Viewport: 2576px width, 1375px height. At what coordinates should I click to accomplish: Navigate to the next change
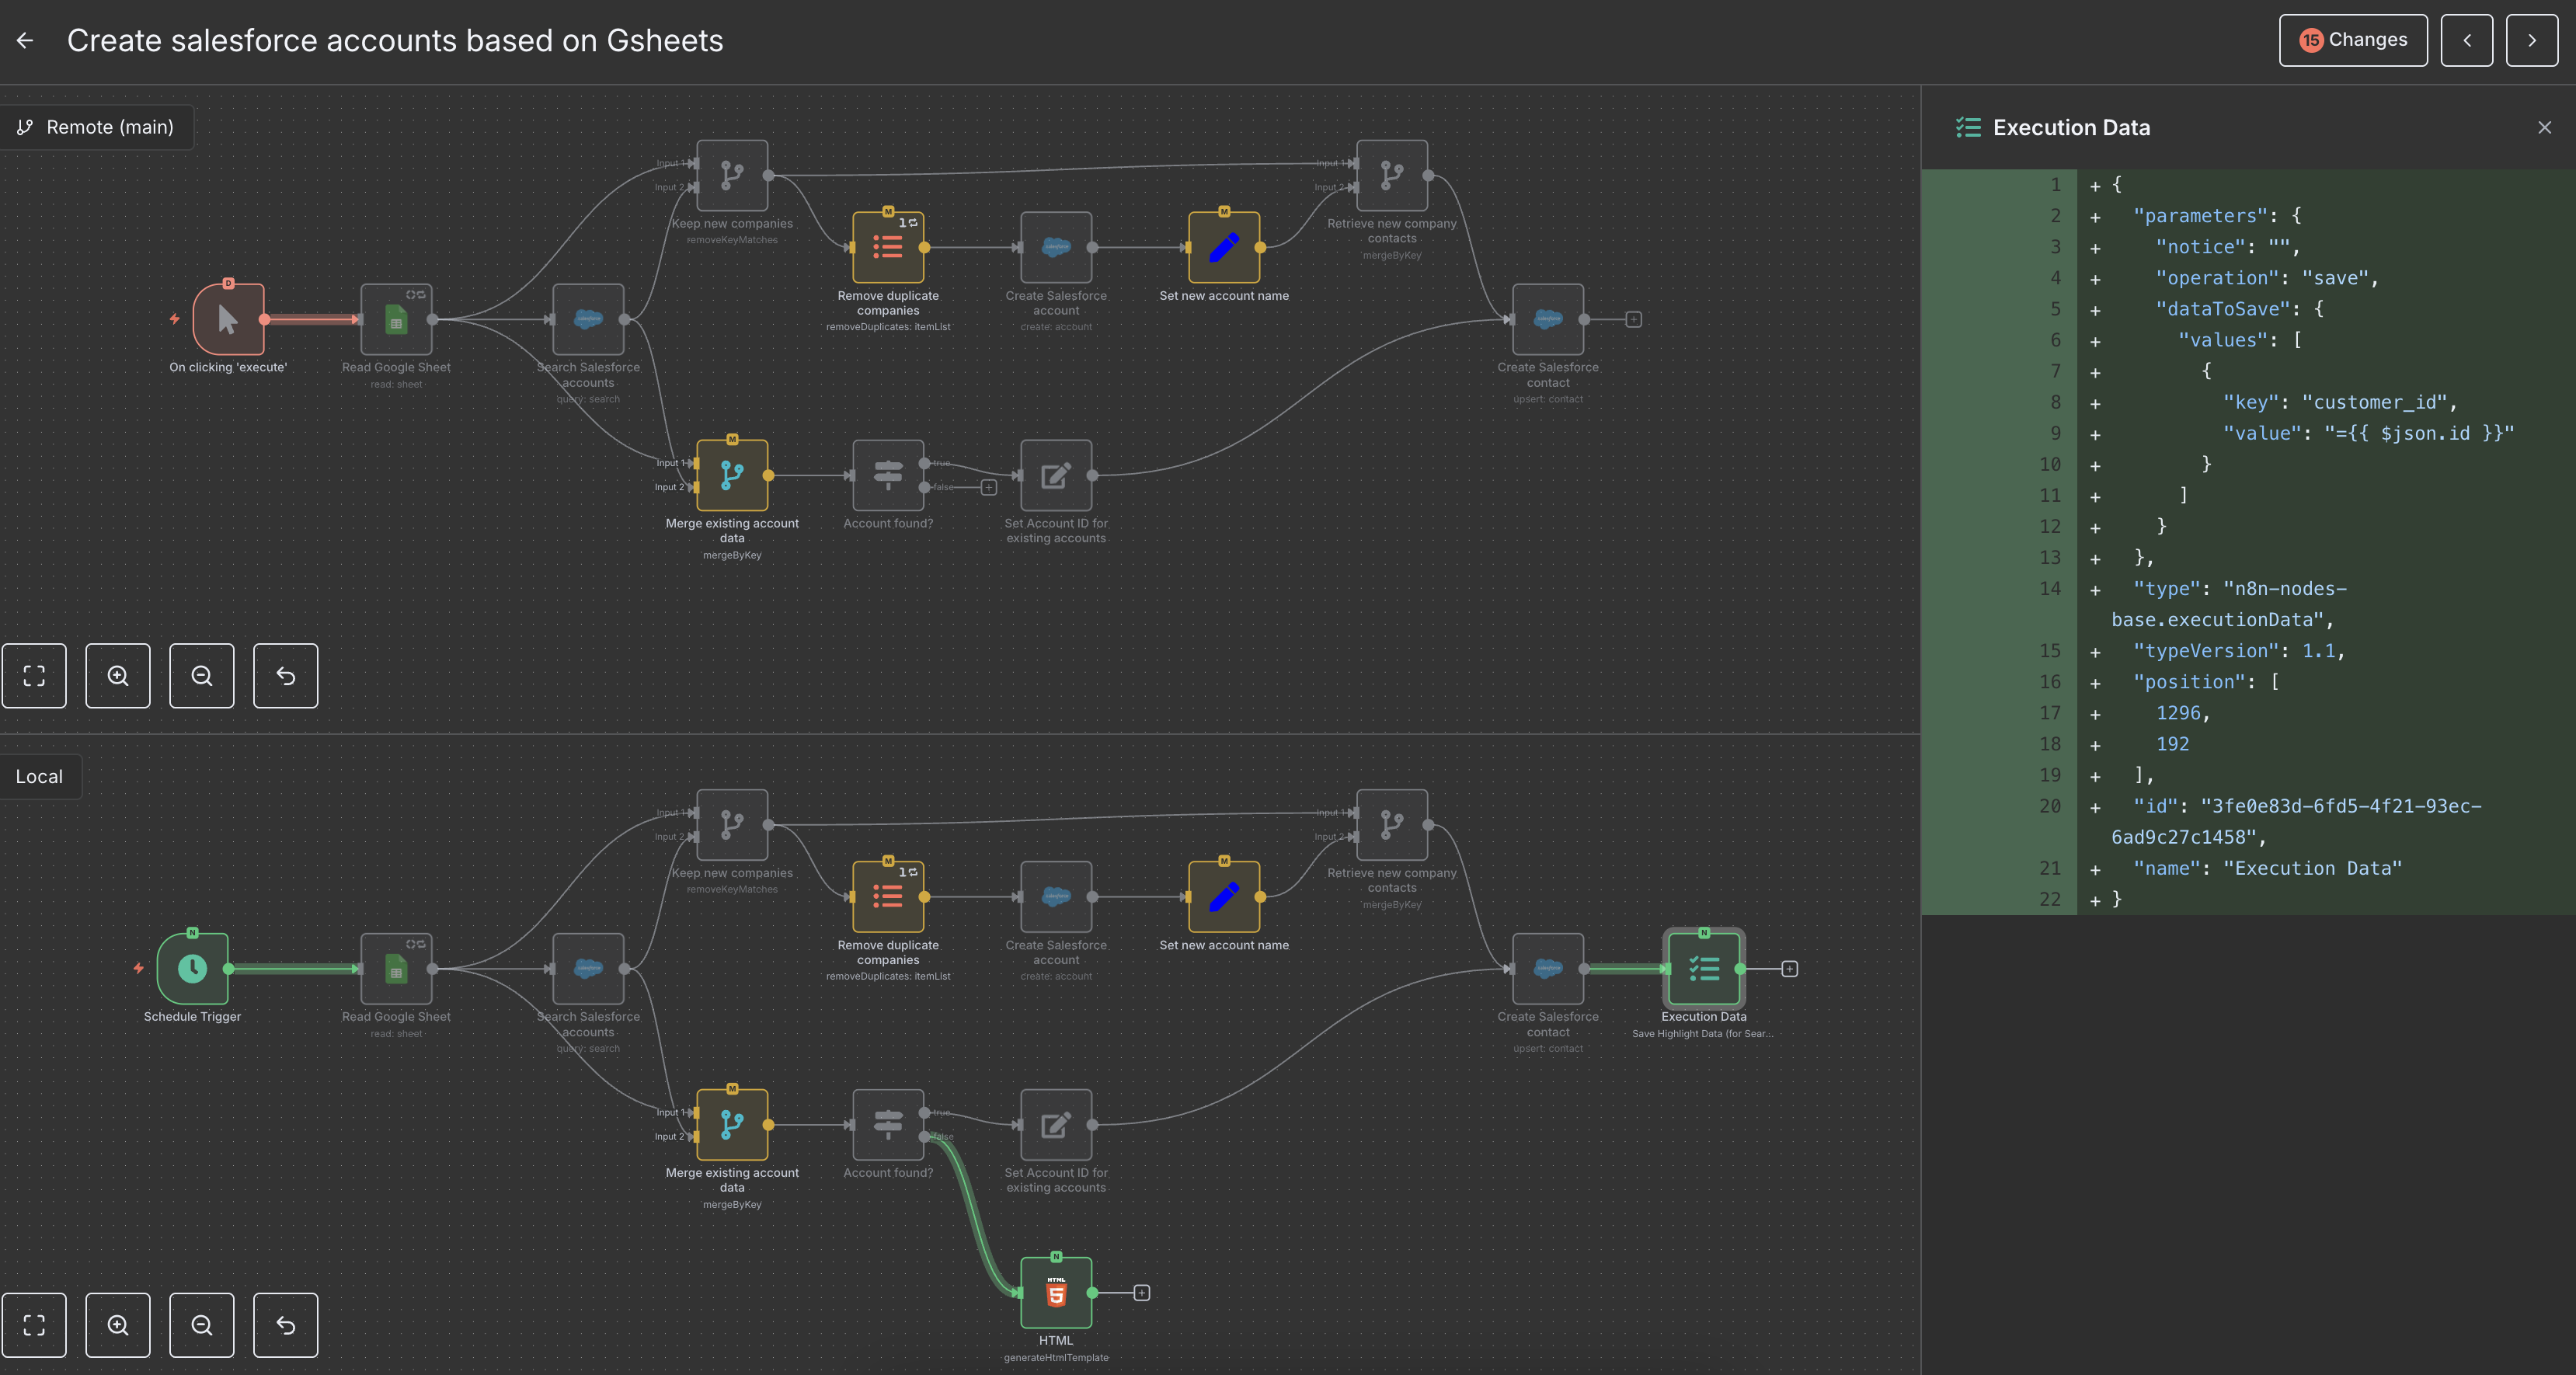pyautogui.click(x=2531, y=40)
